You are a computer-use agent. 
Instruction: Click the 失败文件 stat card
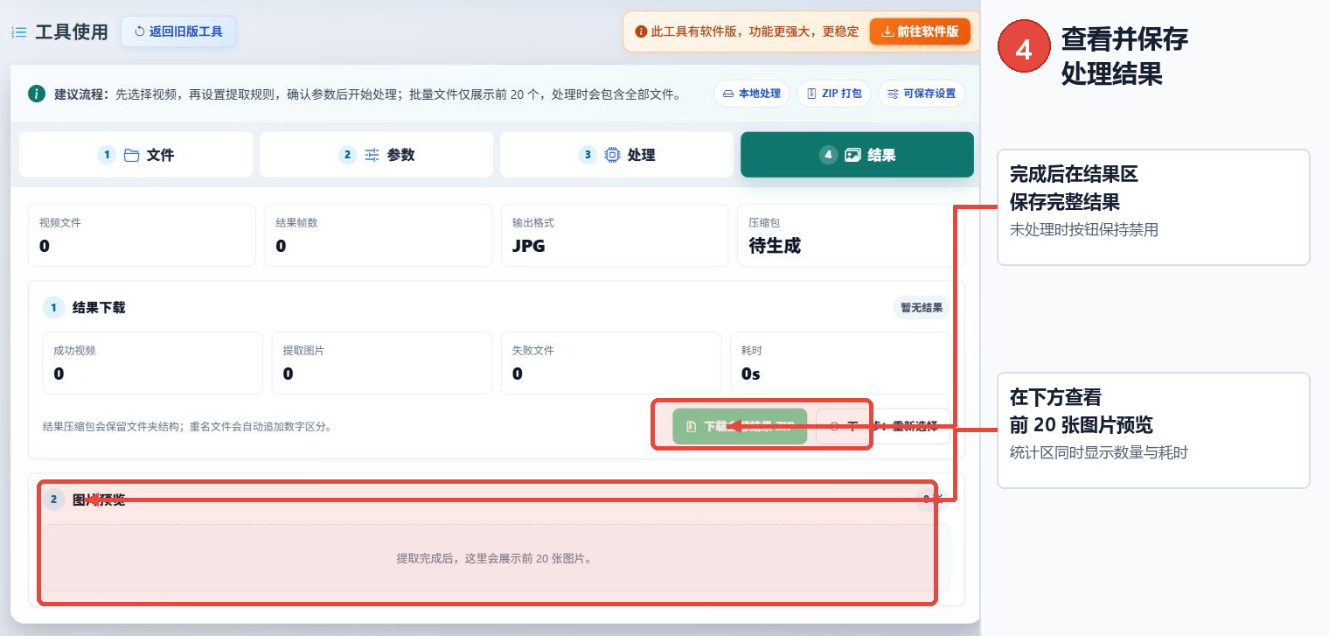click(611, 363)
